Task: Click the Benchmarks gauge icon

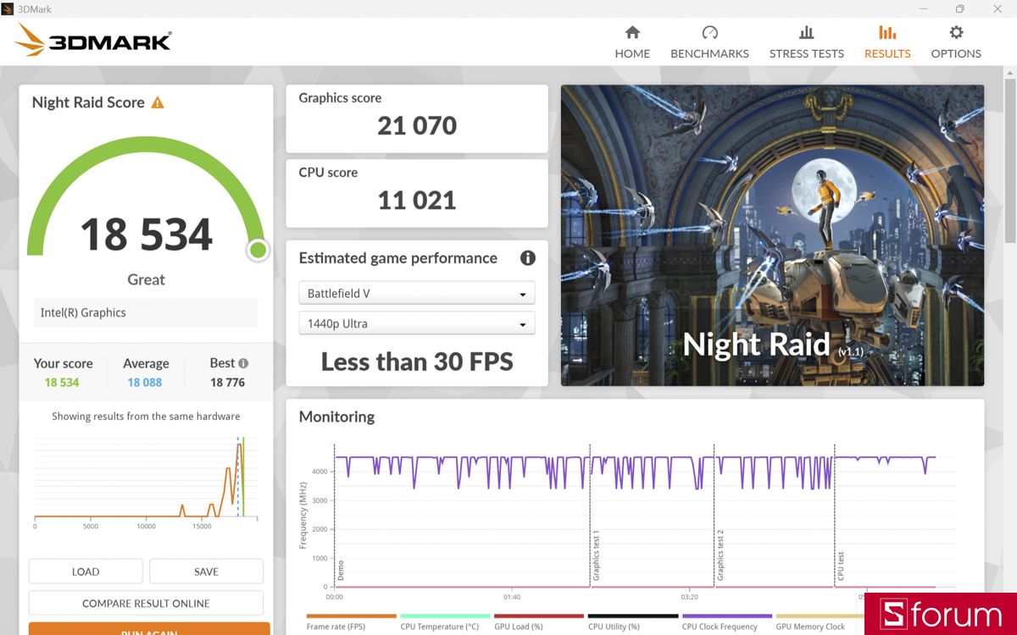Action: tap(710, 32)
